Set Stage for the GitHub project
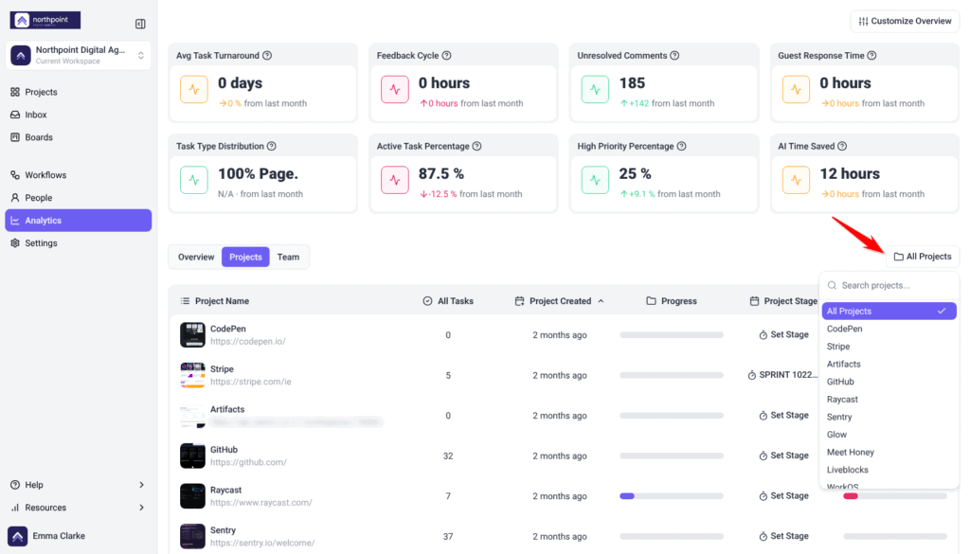Viewport: 970px width, 554px height. click(x=783, y=456)
